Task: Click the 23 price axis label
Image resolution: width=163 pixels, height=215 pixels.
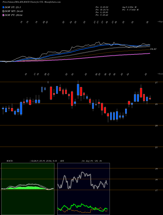Action: point(156,126)
